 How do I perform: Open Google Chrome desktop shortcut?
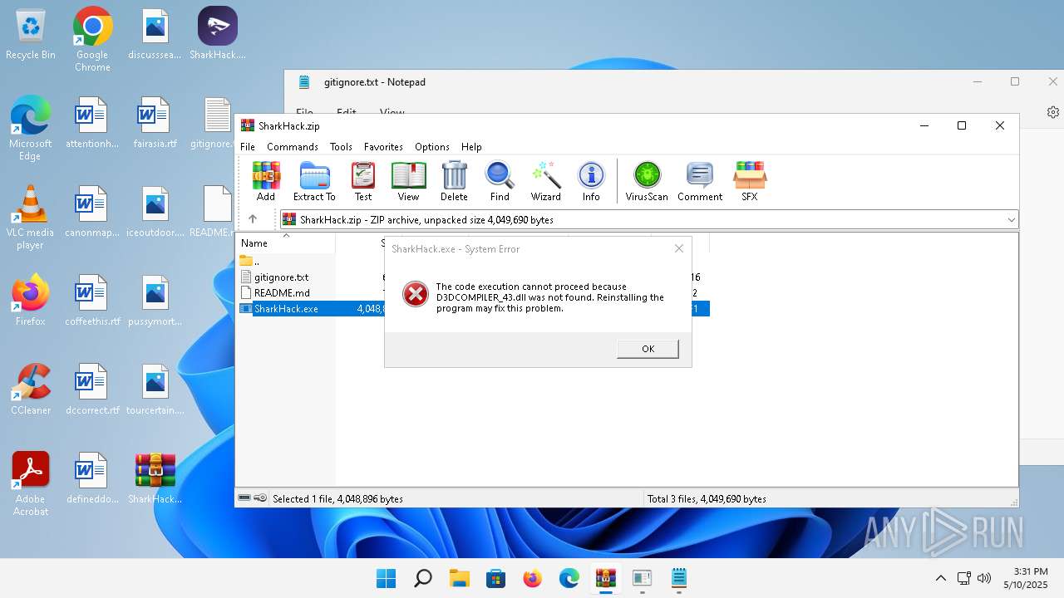pos(92,39)
